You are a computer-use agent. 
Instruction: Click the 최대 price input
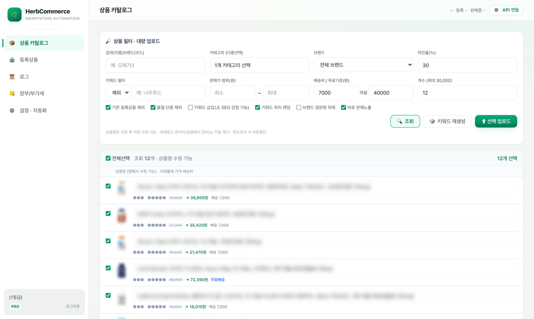tap(286, 93)
